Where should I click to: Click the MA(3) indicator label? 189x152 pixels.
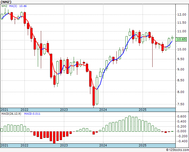13,6
